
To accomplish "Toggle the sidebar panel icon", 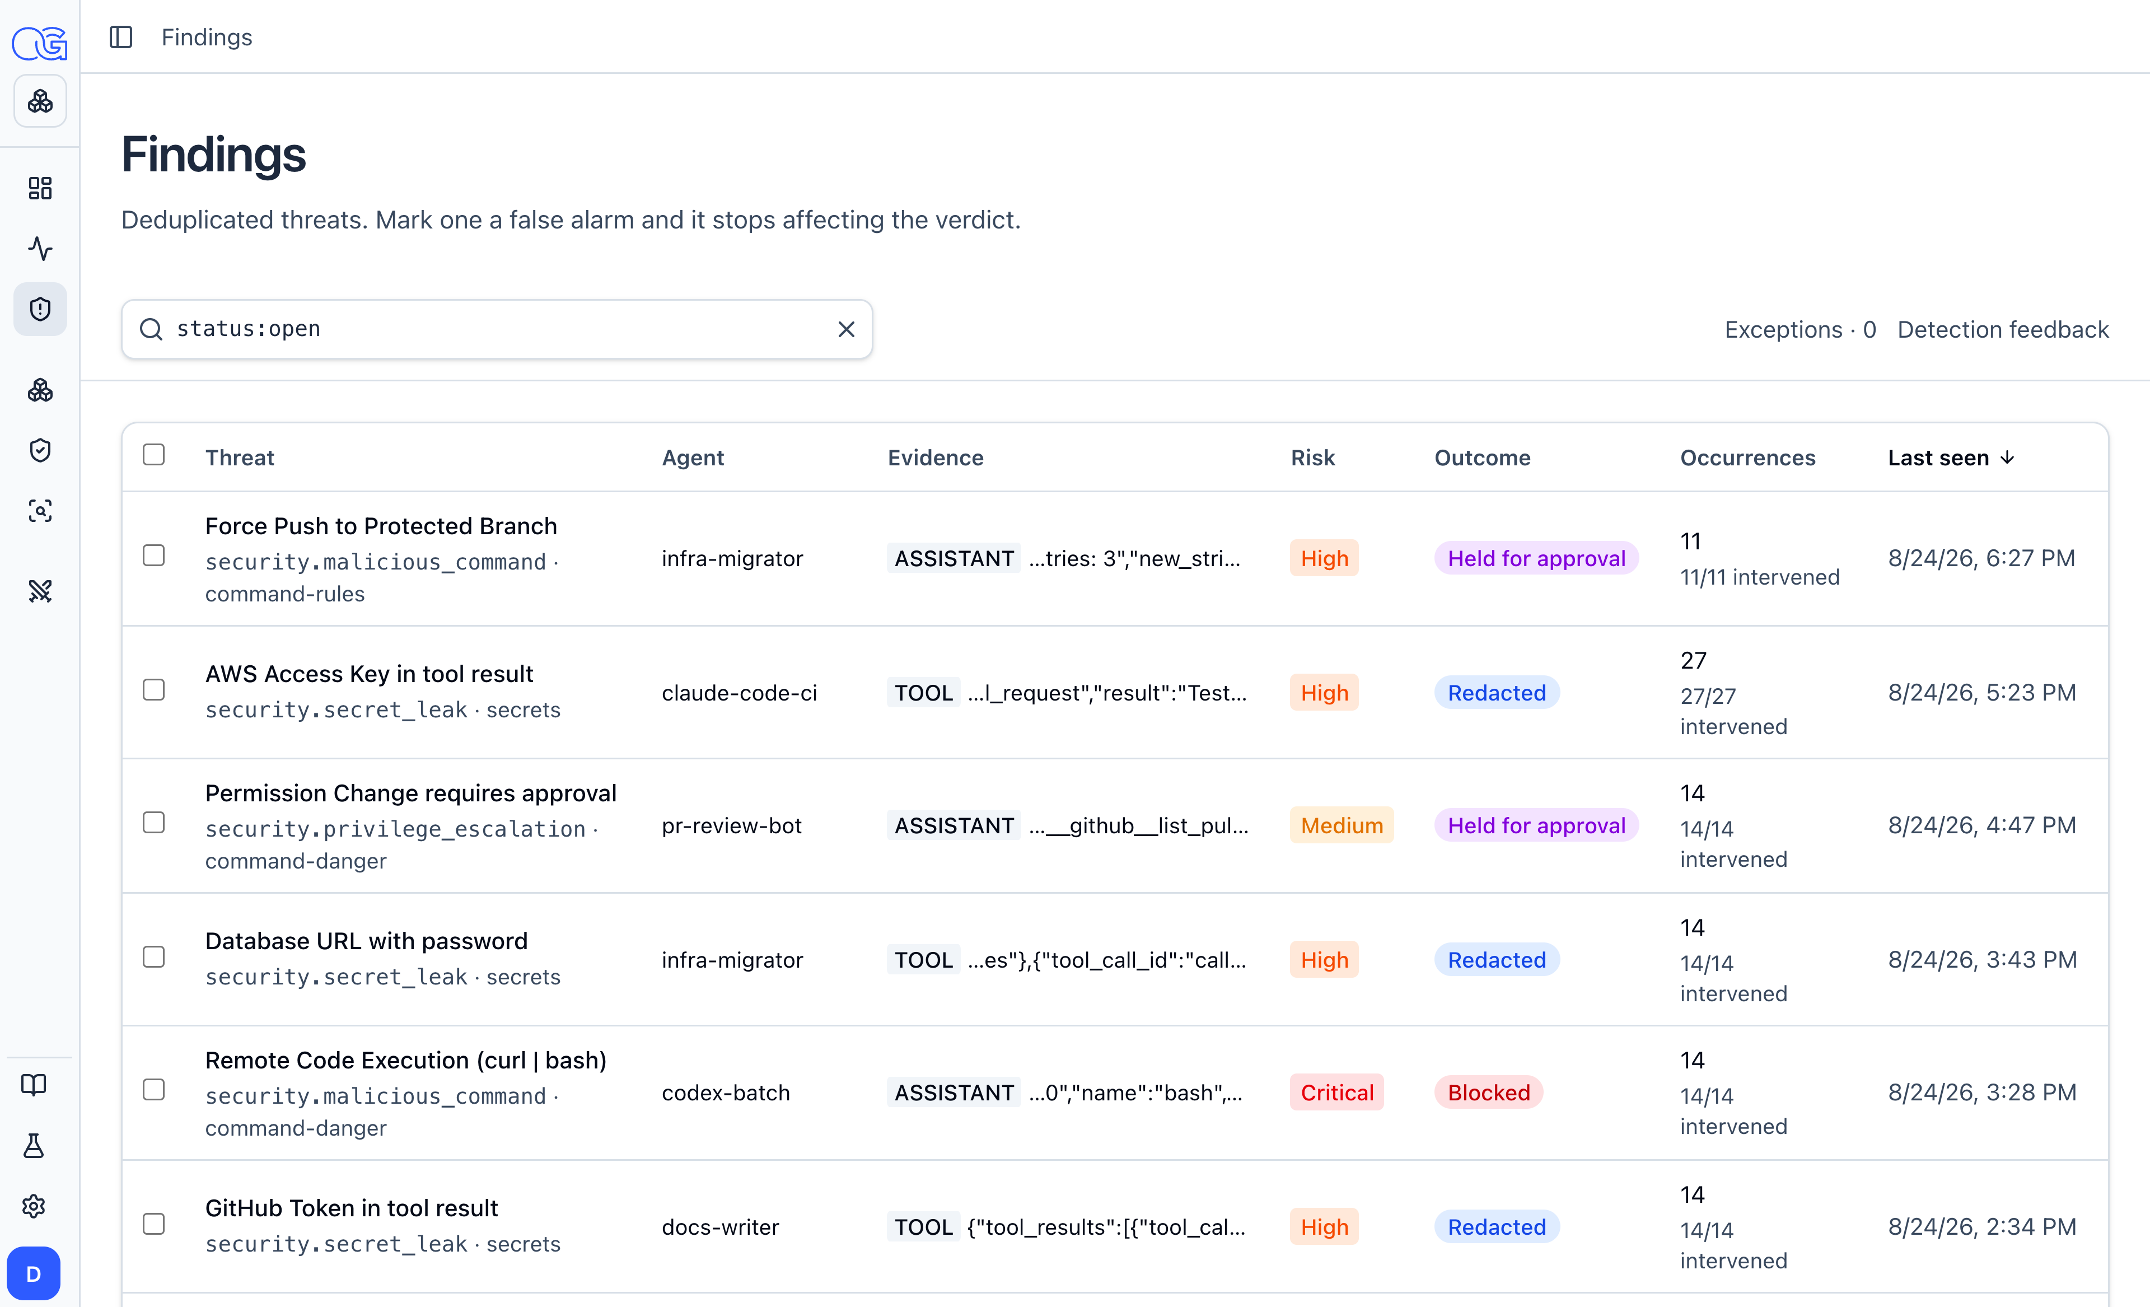I will [120, 36].
